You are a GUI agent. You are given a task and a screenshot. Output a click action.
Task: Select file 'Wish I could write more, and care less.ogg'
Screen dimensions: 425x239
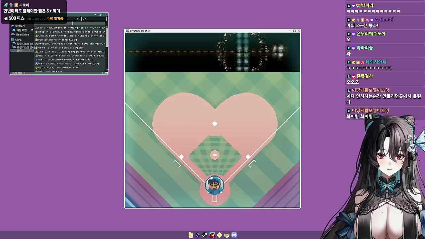[x=67, y=64]
